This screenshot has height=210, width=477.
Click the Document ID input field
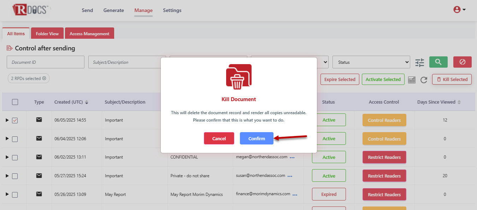coord(45,62)
